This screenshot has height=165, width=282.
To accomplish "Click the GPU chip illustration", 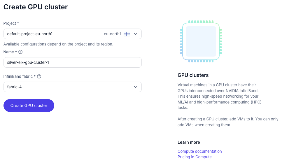I will [x=201, y=41].
